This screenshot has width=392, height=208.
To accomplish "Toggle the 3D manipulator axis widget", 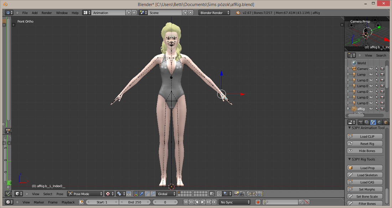I will 136,194.
